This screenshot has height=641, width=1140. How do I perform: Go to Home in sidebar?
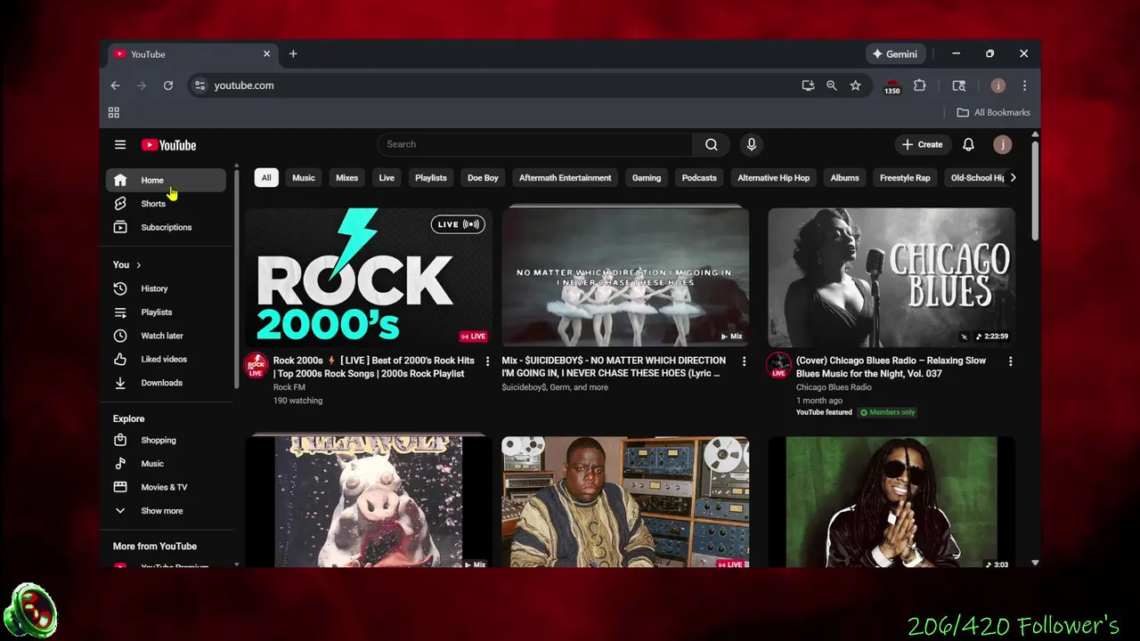pos(166,180)
